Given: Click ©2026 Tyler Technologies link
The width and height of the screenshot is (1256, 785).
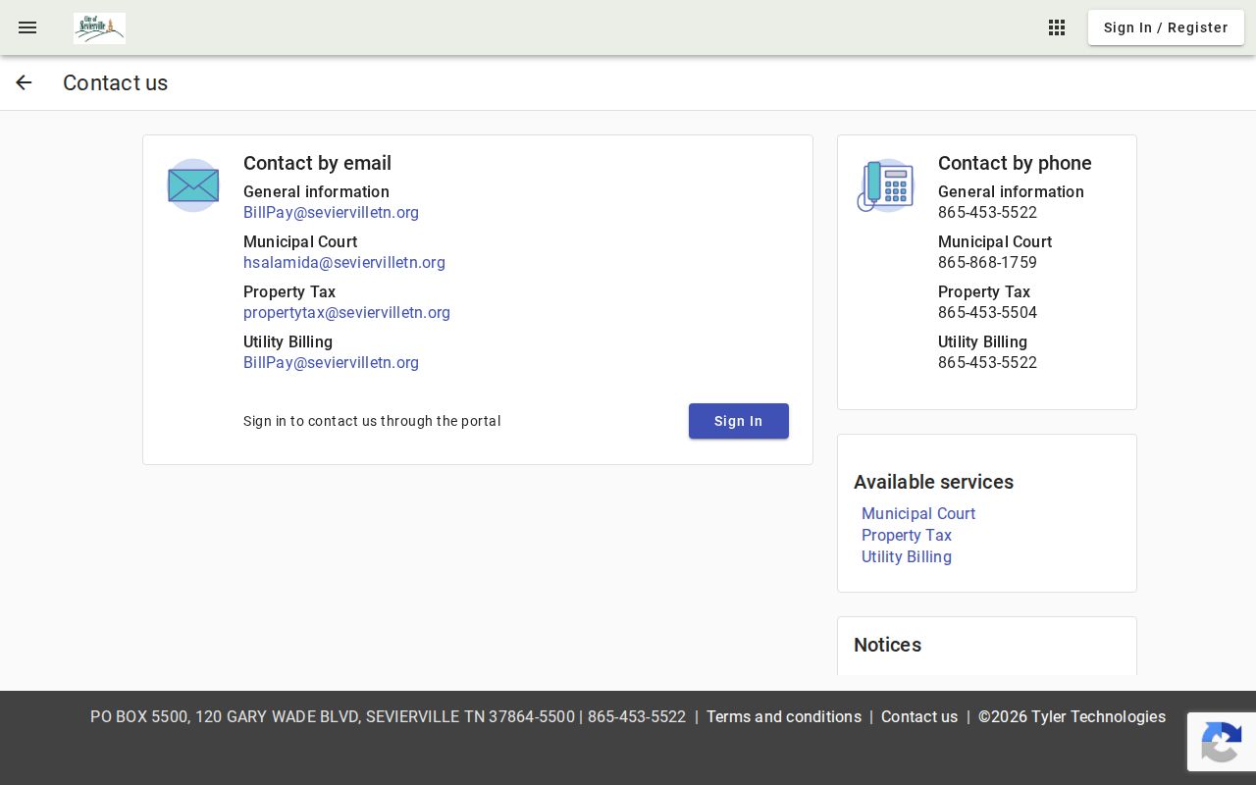Looking at the screenshot, I should click(x=1072, y=716).
